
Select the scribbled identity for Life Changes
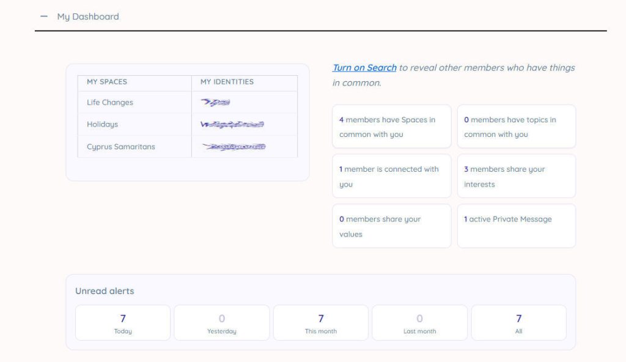coord(215,102)
